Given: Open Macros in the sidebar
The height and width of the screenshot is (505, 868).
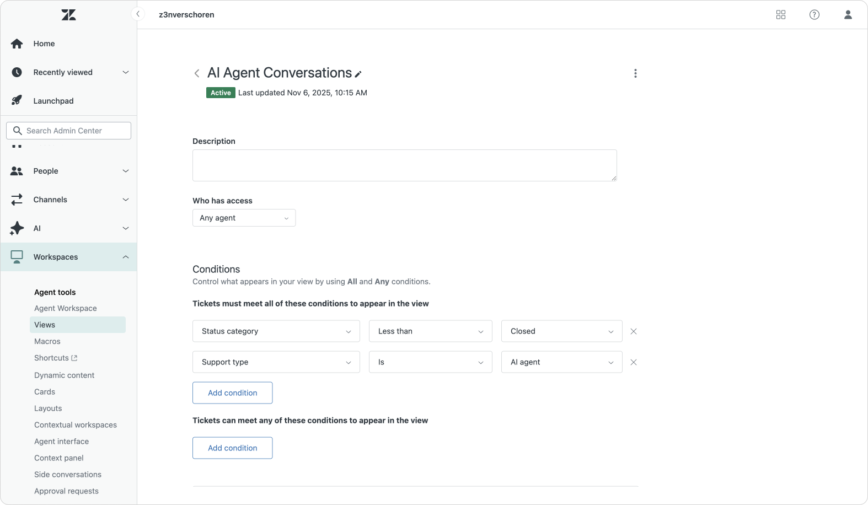Looking at the screenshot, I should (x=47, y=341).
